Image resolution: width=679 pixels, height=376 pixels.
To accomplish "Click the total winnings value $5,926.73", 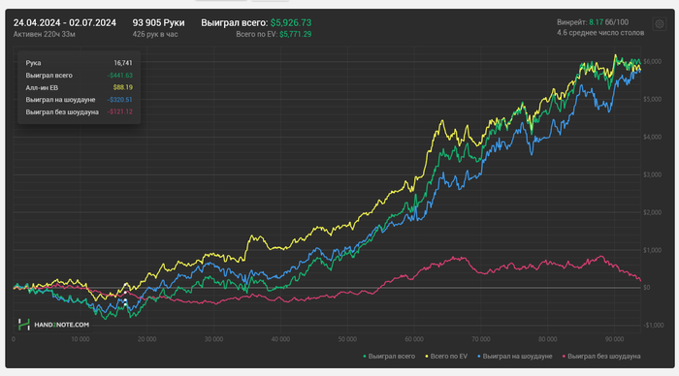I will (x=291, y=23).
